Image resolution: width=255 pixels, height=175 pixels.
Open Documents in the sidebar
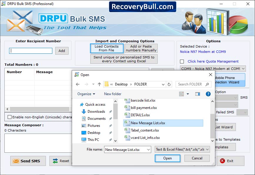[x=94, y=119]
